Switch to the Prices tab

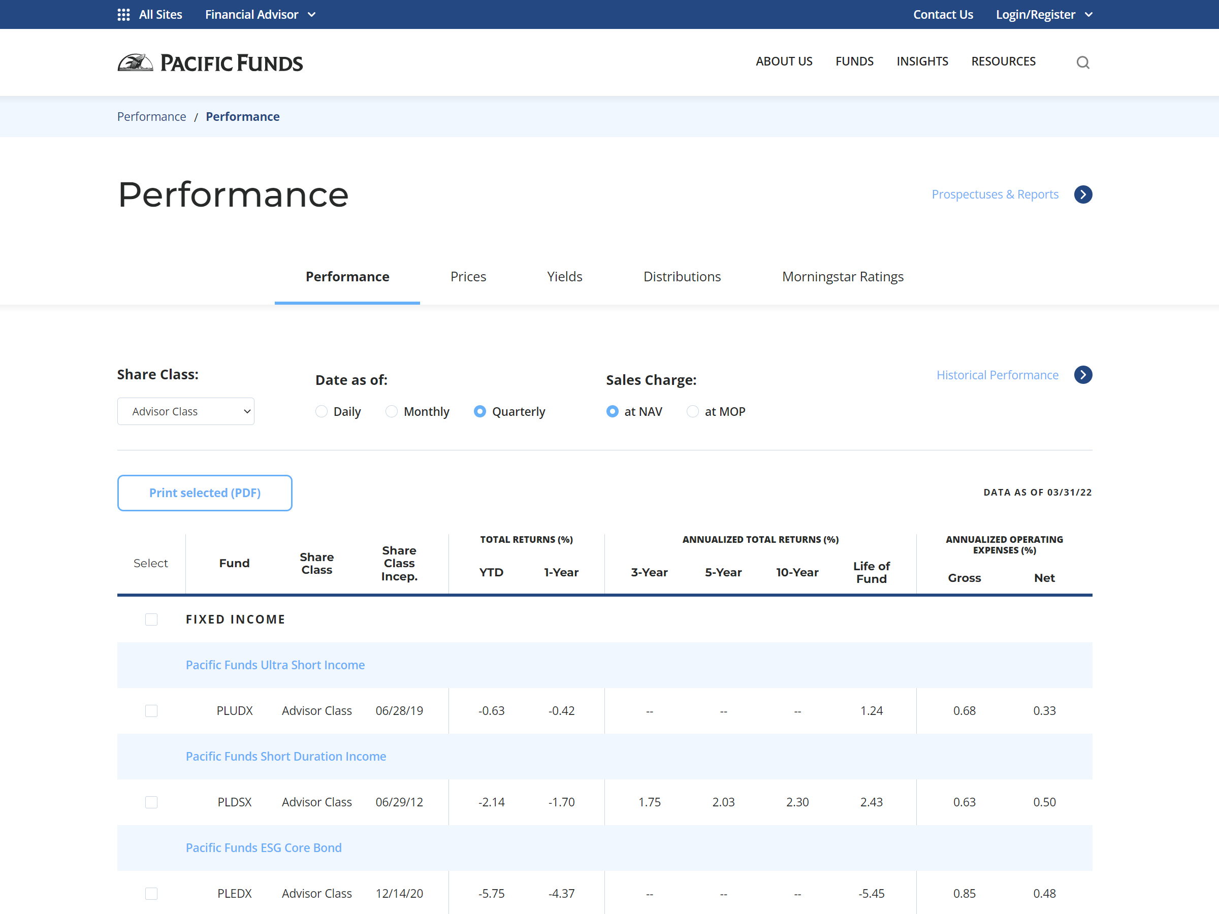point(468,277)
